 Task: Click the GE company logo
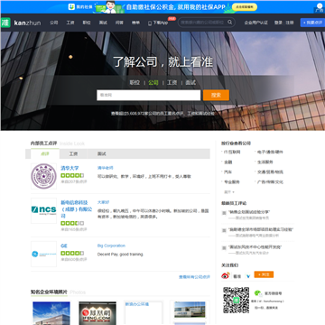43,254
